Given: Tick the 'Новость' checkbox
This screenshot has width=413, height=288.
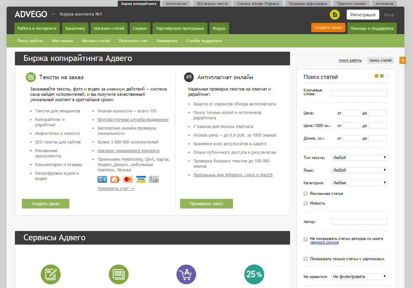Looking at the screenshot, I should [x=306, y=203].
